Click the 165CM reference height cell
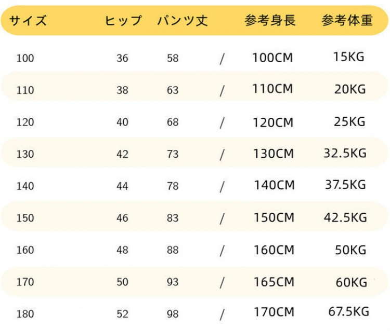390x331 pixels. click(x=274, y=282)
